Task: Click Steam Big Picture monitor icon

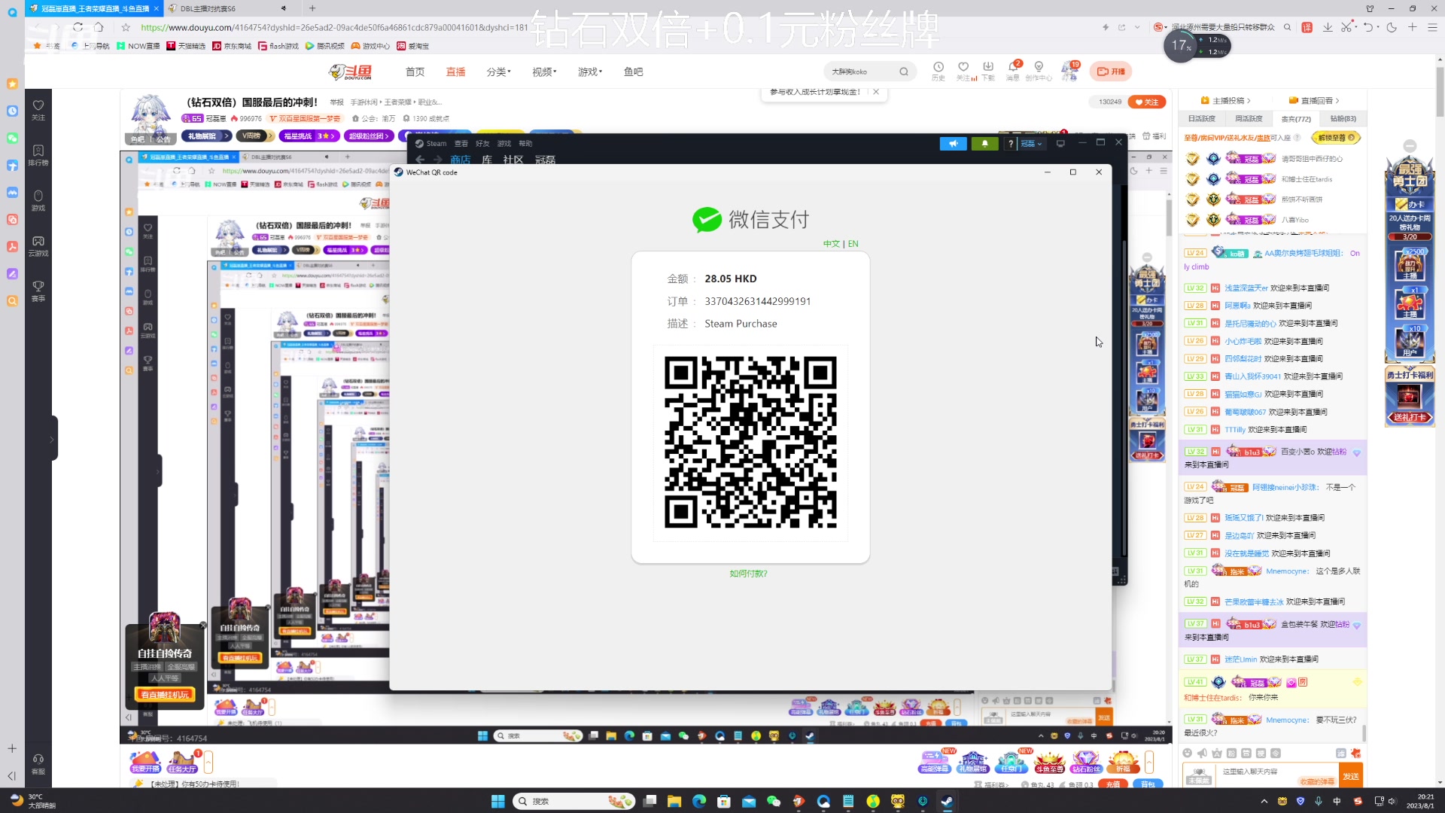Action: (1060, 143)
